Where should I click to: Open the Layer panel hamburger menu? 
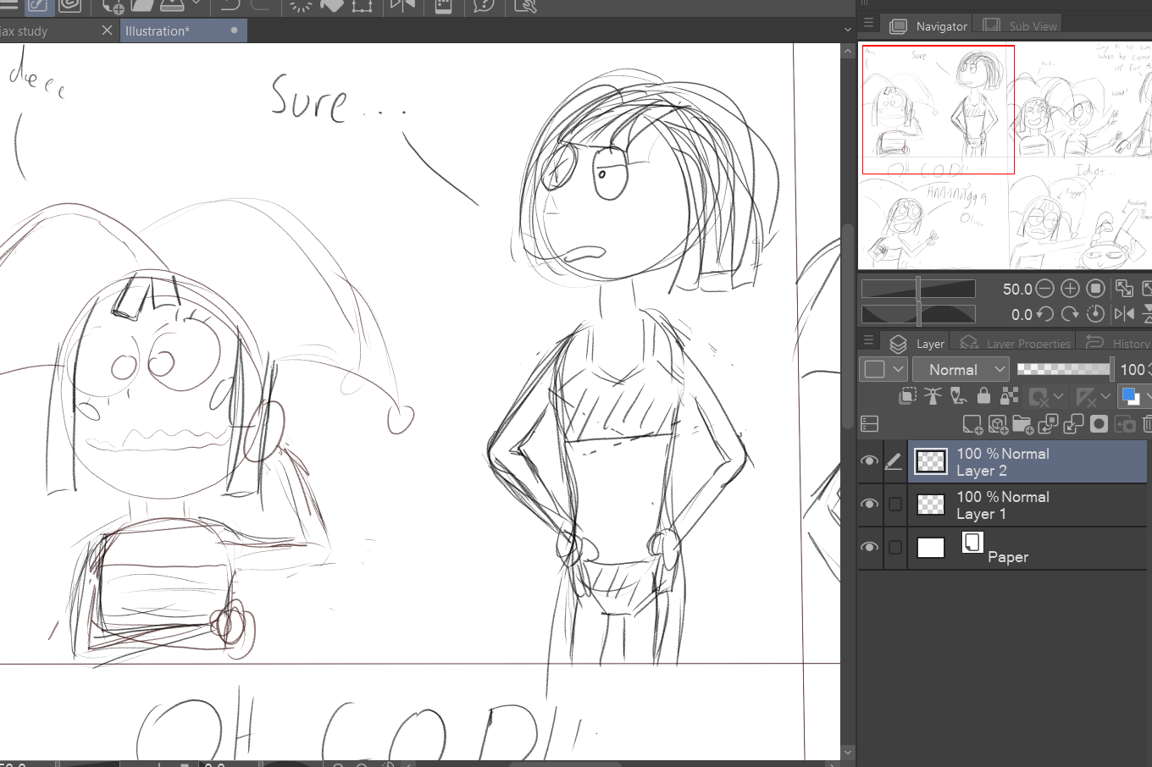(x=868, y=340)
